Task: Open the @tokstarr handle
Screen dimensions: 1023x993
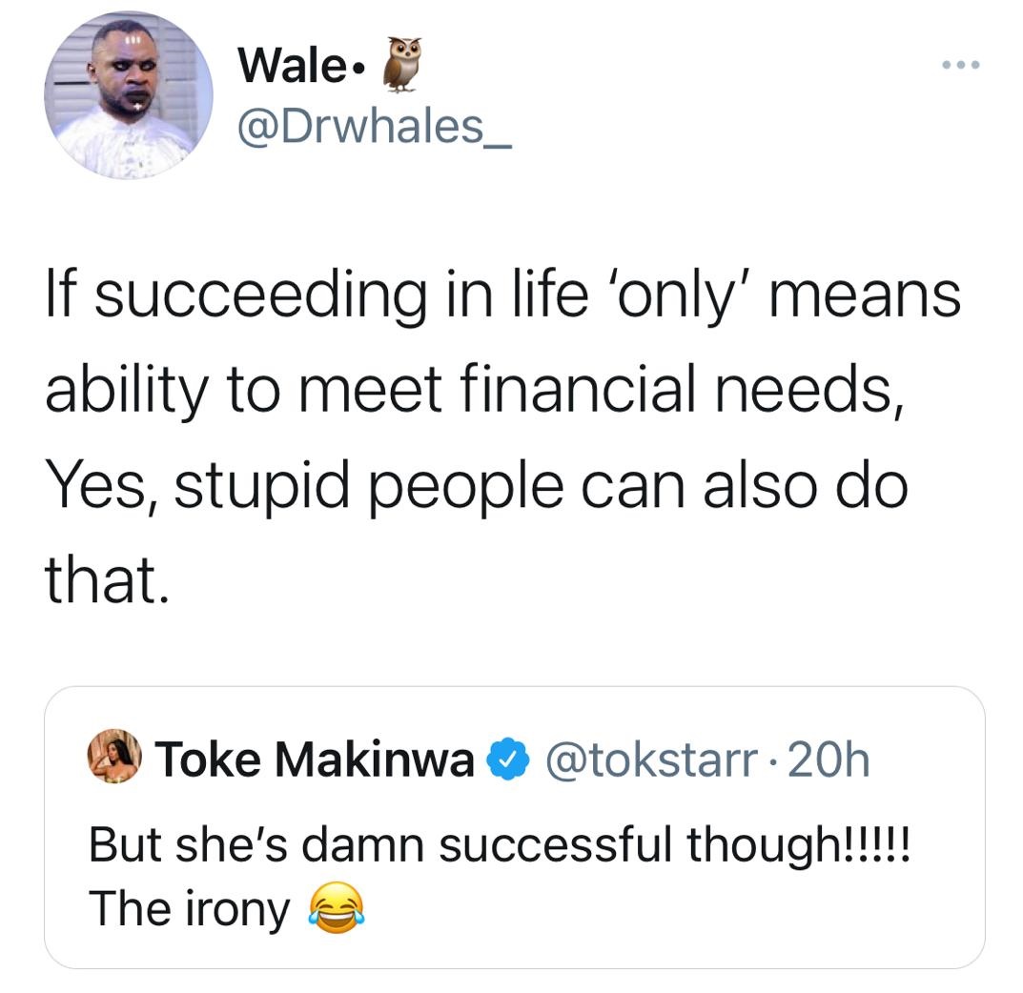Action: tap(652, 760)
